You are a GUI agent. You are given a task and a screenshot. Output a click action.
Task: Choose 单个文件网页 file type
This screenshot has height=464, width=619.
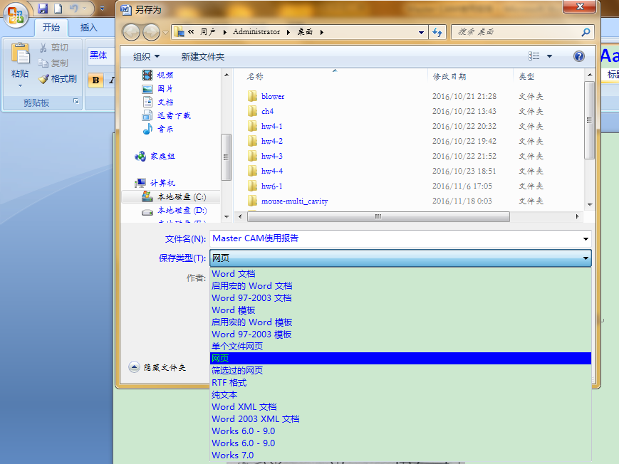pyautogui.click(x=401, y=347)
